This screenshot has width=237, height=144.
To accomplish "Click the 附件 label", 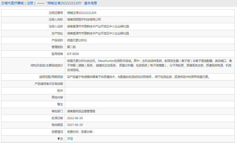I will (60, 91).
